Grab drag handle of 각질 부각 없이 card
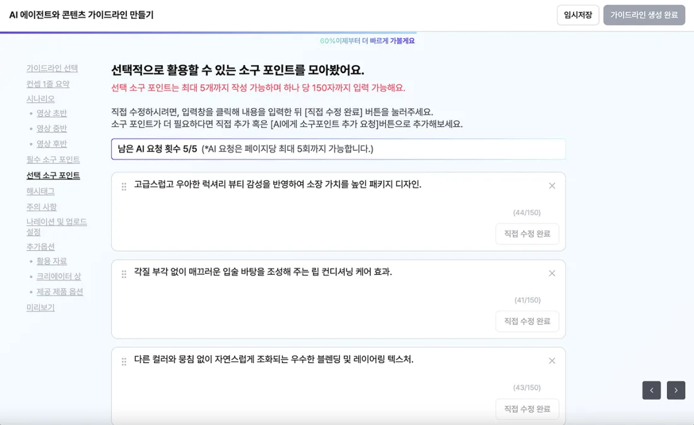Viewport: 694px width, 425px height. pos(124,274)
